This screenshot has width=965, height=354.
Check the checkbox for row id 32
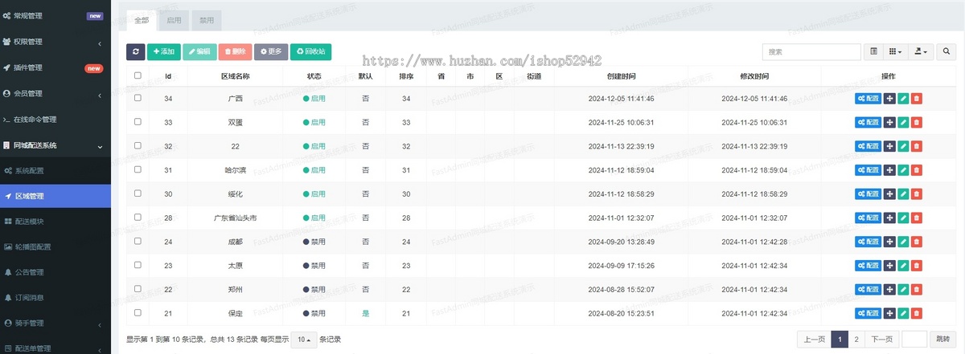tap(138, 145)
